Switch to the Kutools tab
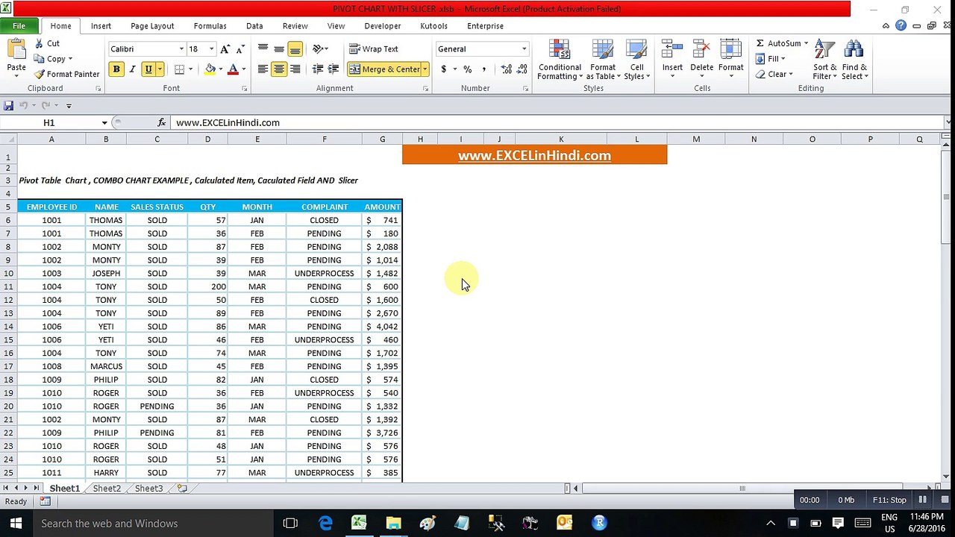Image resolution: width=955 pixels, height=537 pixels. [x=433, y=25]
